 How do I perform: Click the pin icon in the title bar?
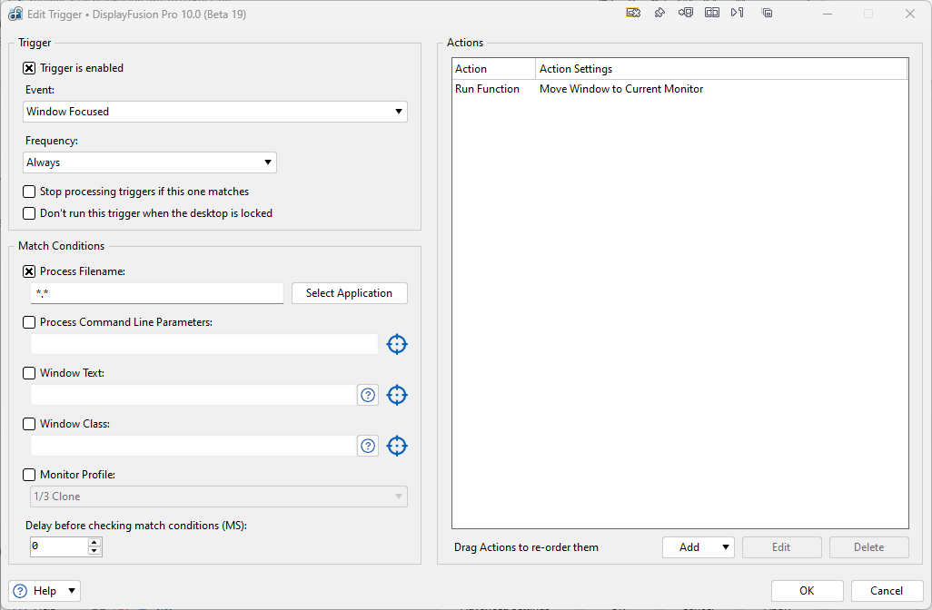pyautogui.click(x=660, y=13)
